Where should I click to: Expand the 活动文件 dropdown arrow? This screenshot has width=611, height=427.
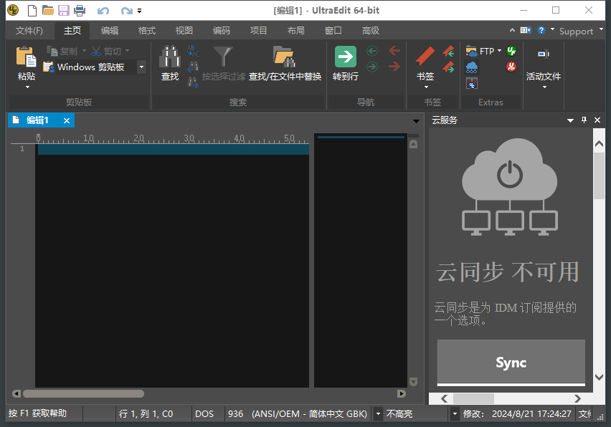(544, 87)
